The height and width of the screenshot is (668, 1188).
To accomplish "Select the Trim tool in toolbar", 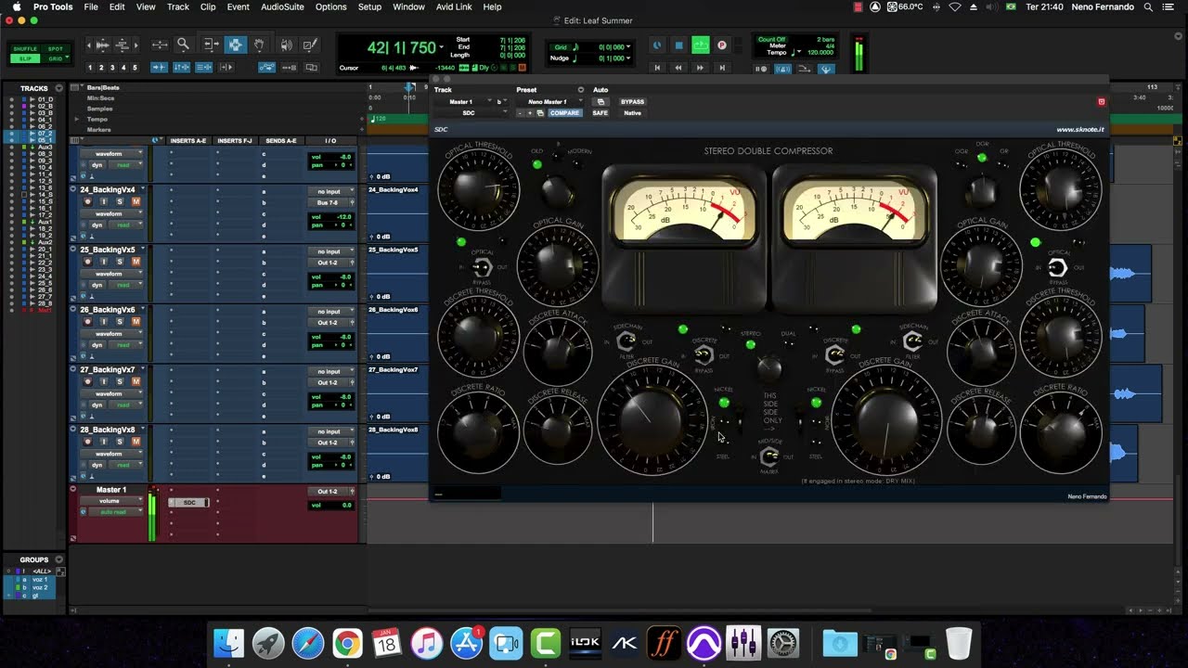I will pos(211,45).
